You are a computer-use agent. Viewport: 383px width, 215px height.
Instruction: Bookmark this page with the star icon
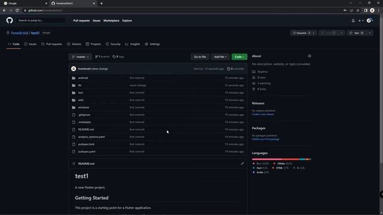point(358,11)
